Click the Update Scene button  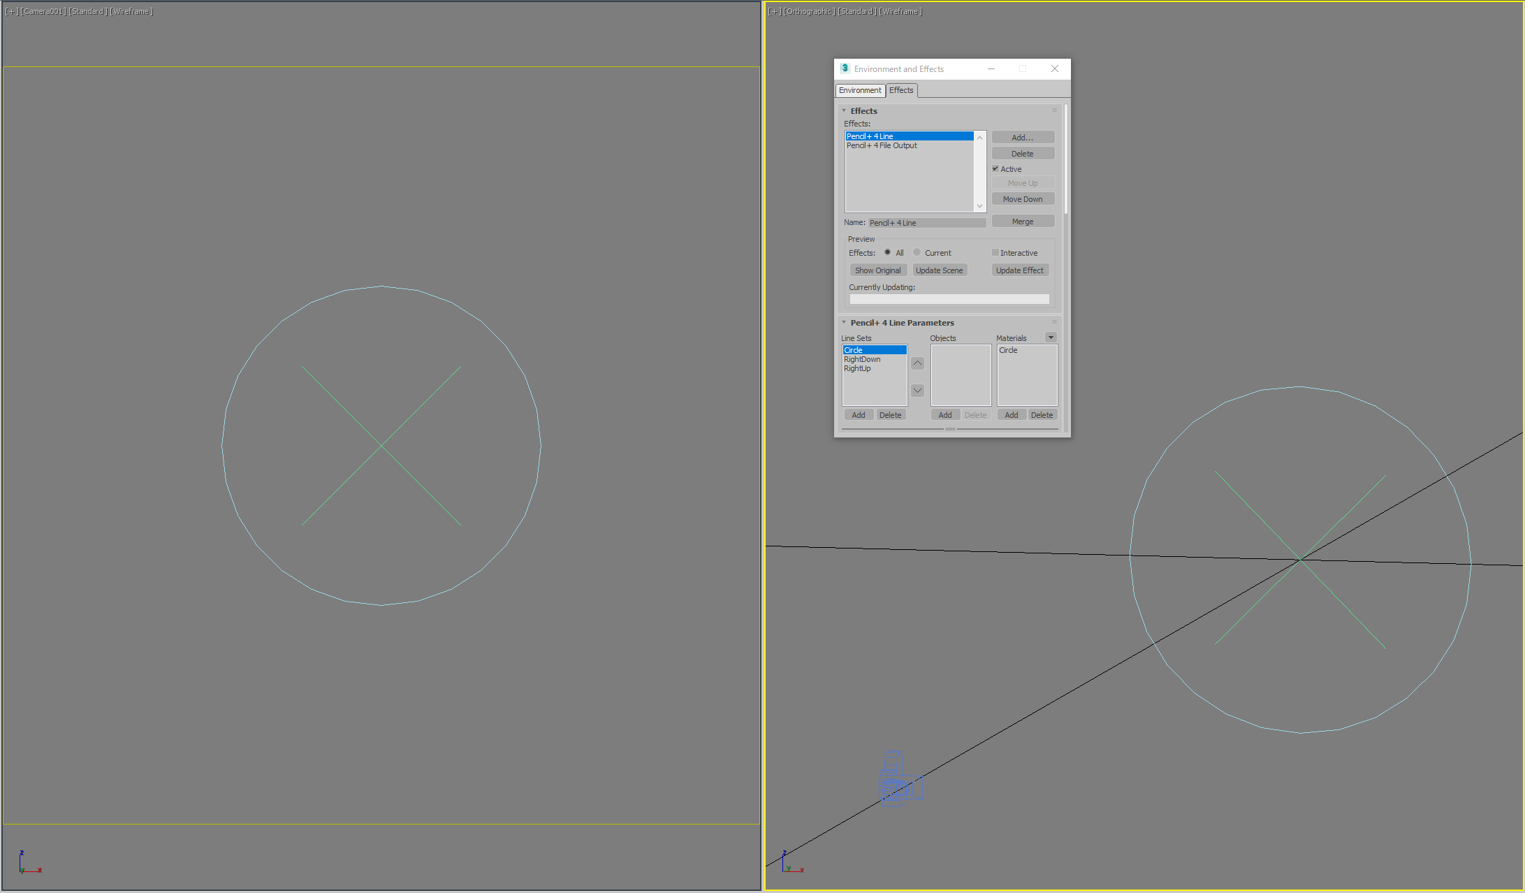pos(939,270)
